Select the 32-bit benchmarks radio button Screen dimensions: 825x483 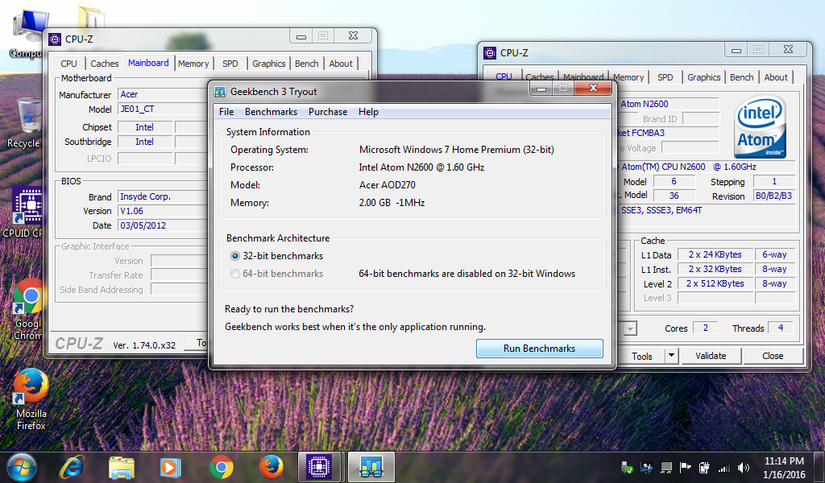[235, 256]
